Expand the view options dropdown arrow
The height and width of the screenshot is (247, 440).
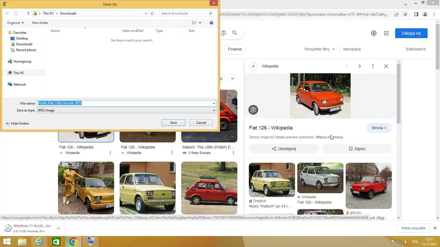(x=200, y=23)
